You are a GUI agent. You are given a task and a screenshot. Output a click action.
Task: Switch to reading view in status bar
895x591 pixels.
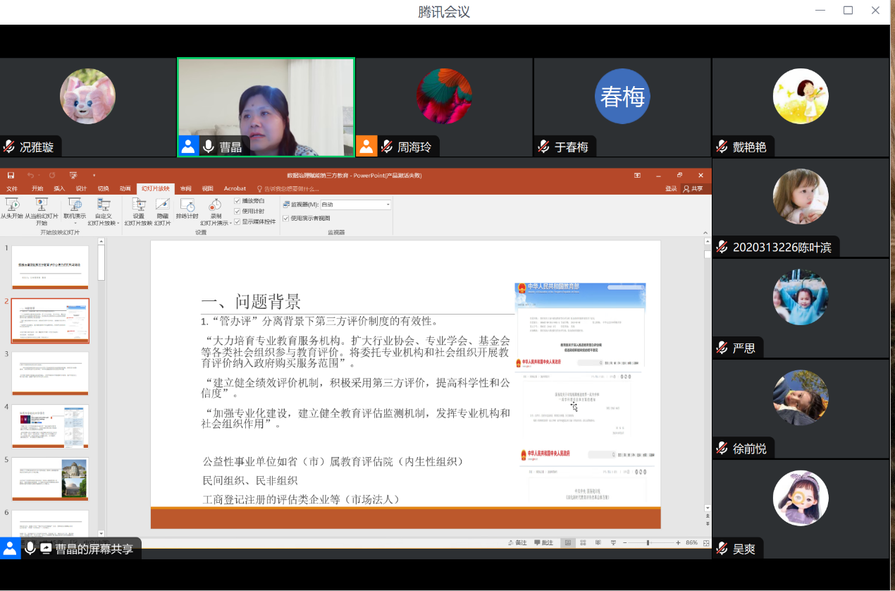point(598,543)
